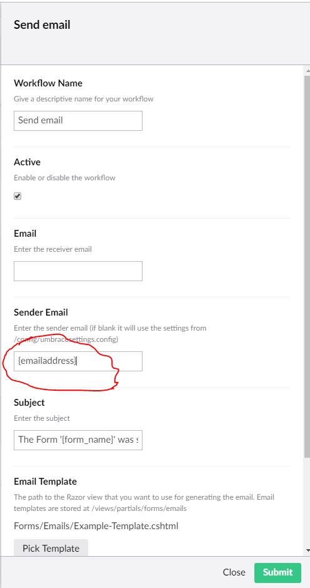
Task: Open the Pick Template button
Action: [51, 548]
